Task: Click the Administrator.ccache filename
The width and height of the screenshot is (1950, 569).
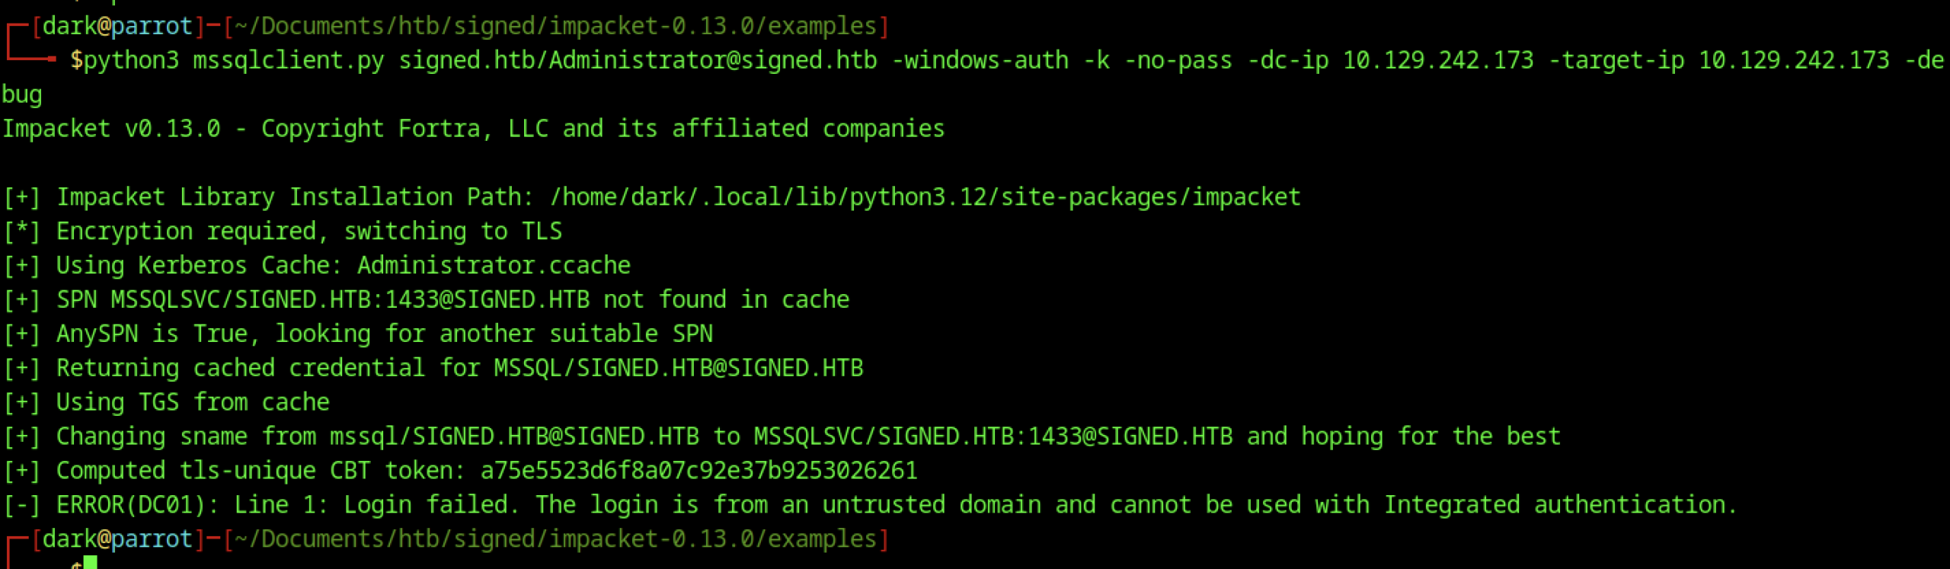Action: click(x=494, y=266)
